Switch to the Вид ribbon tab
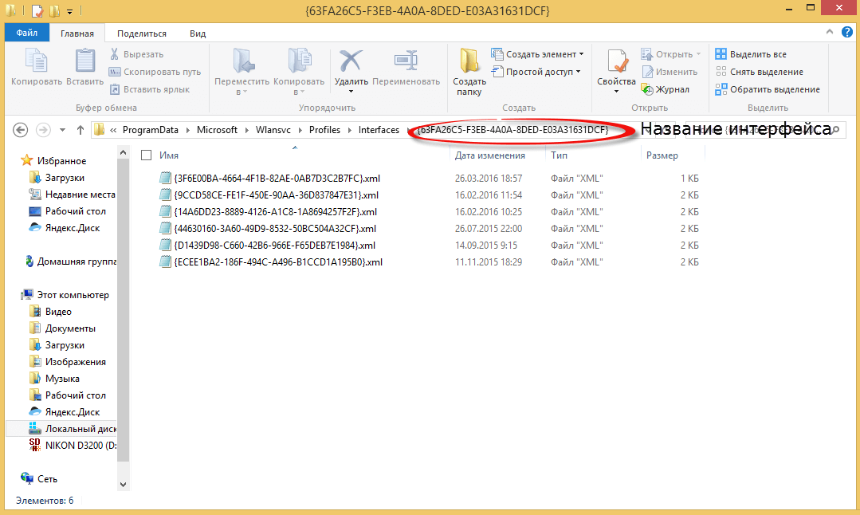Viewport: 860px width, 515px height. click(198, 33)
